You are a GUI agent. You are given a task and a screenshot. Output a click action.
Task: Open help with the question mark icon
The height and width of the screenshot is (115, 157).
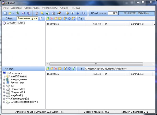78,13
